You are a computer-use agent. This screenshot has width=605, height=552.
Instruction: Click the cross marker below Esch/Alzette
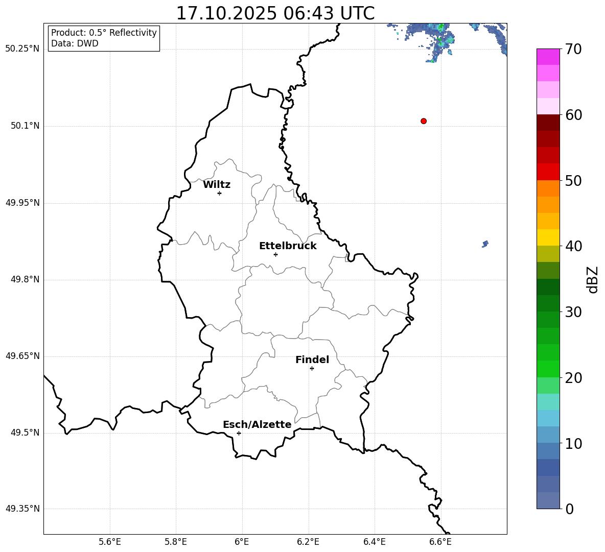(x=239, y=433)
